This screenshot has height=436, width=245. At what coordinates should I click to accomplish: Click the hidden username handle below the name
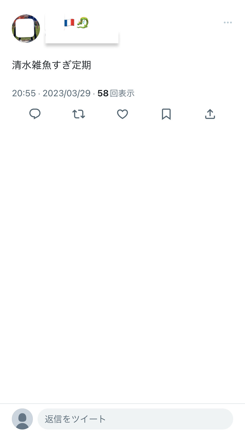click(x=82, y=37)
